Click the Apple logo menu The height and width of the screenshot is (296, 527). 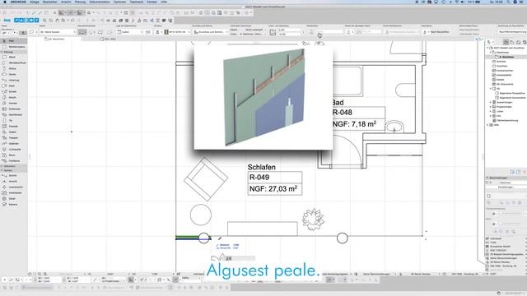5,2
